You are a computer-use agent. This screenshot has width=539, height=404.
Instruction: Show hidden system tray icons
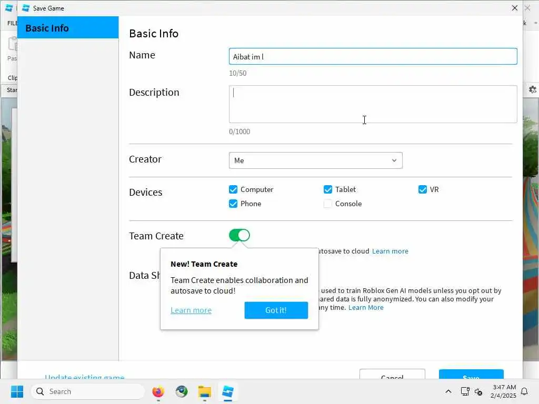(448, 391)
